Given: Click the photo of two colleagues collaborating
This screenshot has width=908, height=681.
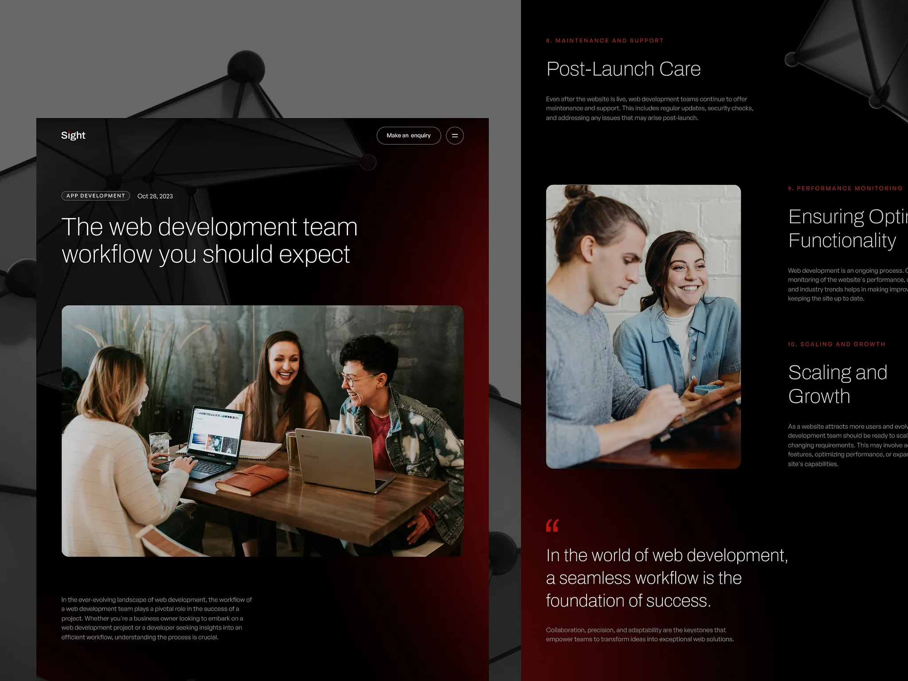Looking at the screenshot, I should pyautogui.click(x=643, y=326).
